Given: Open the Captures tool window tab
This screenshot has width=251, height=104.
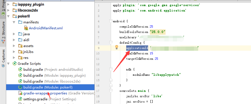Looking at the screenshot, I should 3,58.
